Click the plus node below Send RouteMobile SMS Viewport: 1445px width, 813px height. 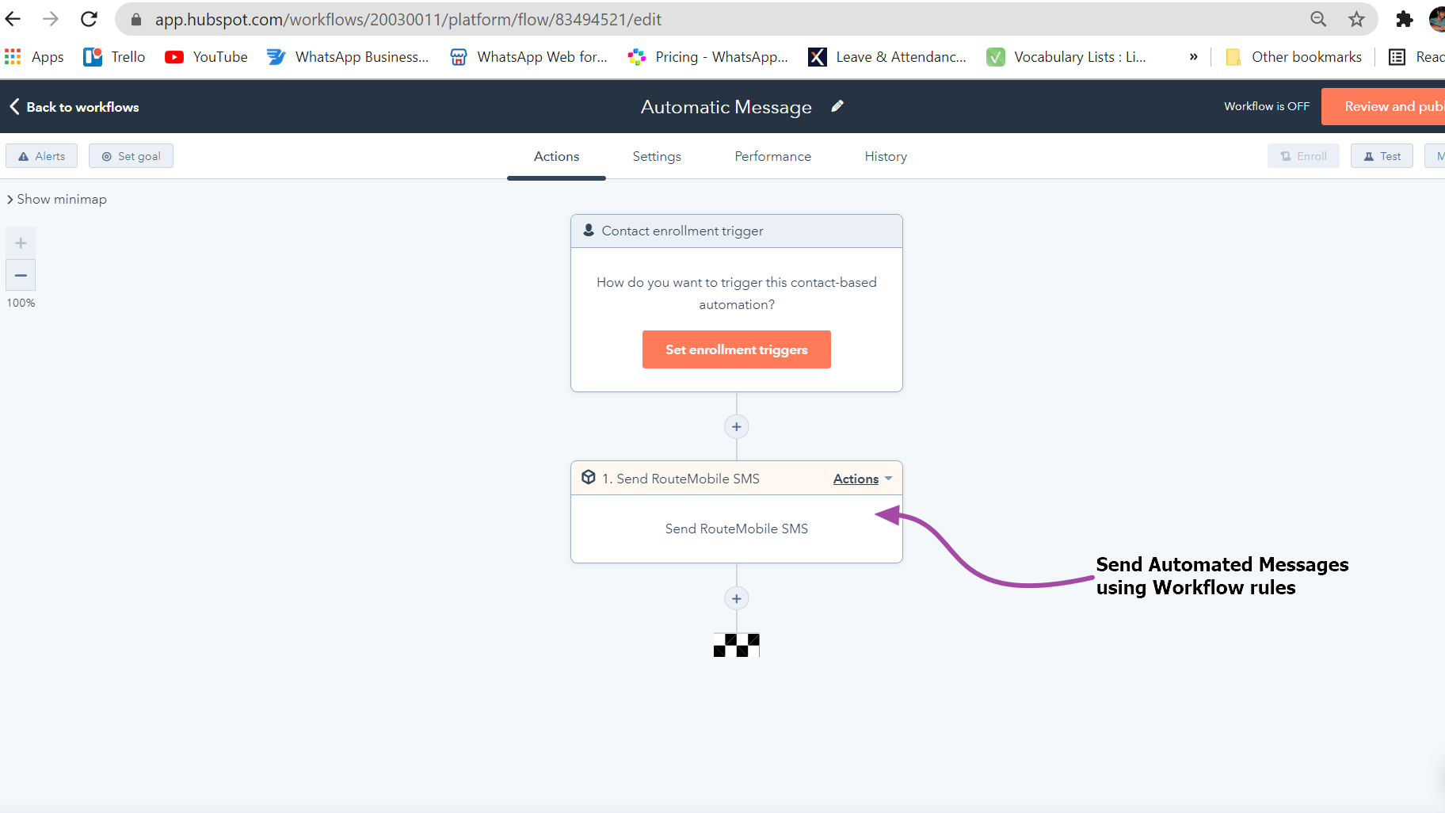coord(736,598)
